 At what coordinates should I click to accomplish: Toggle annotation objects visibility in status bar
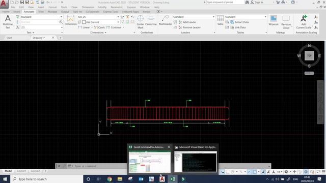click(x=263, y=172)
